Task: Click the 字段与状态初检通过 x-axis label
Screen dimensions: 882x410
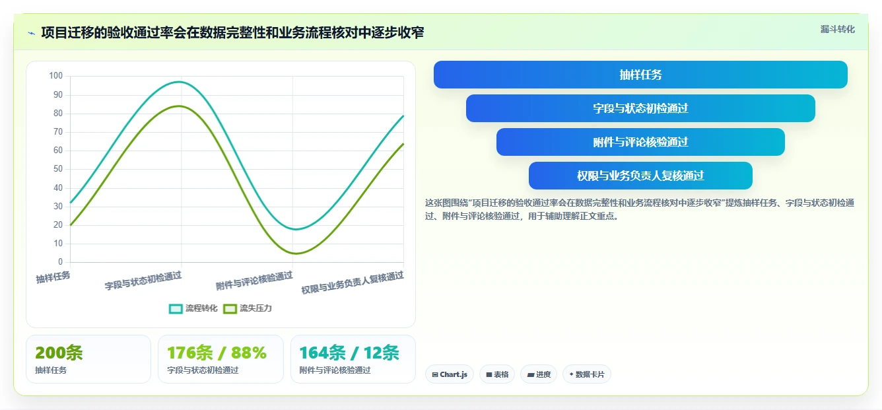Action: (x=143, y=281)
